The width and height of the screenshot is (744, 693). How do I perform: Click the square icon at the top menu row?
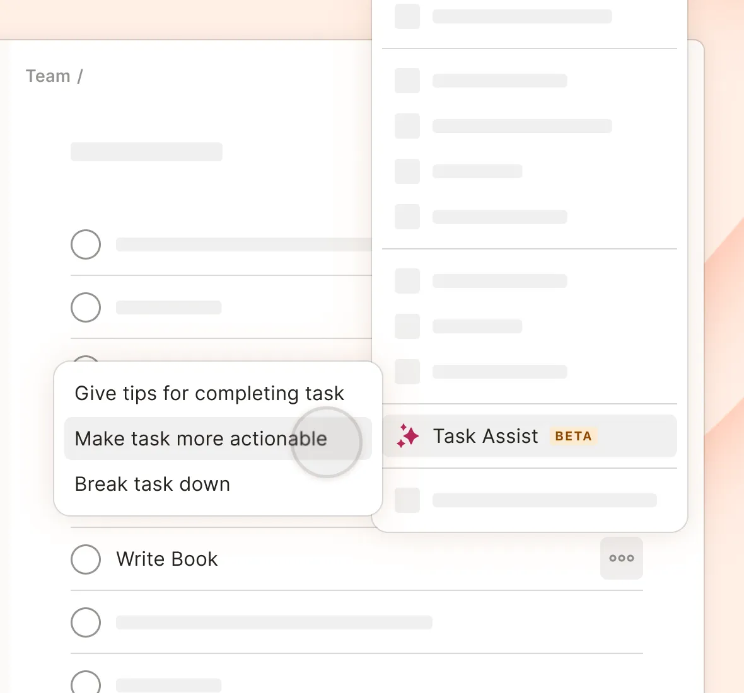407,16
